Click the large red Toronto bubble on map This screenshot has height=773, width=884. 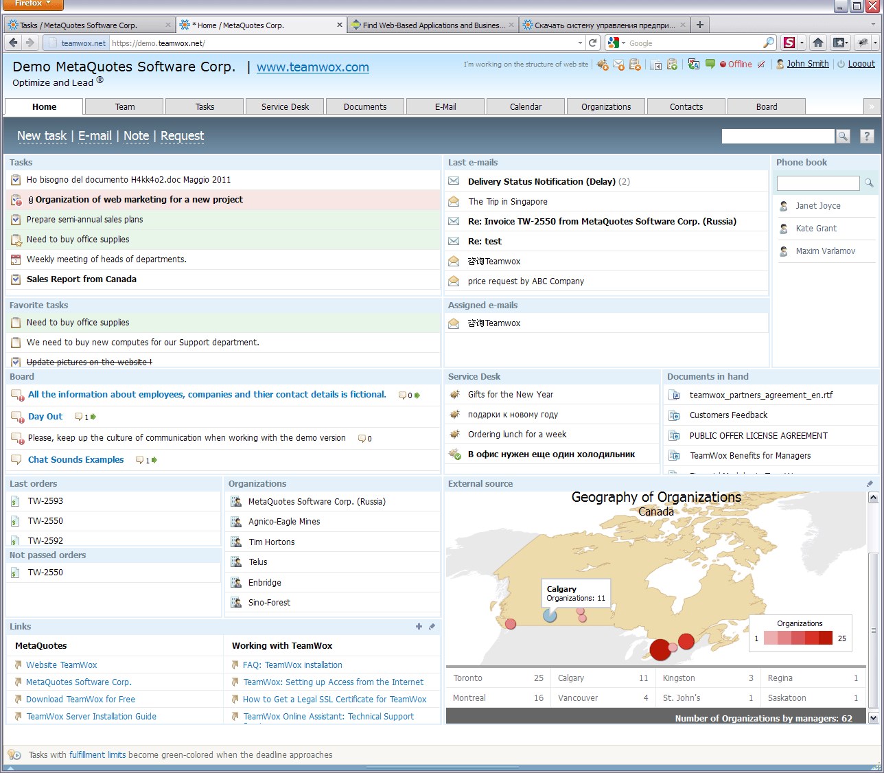pyautogui.click(x=660, y=649)
